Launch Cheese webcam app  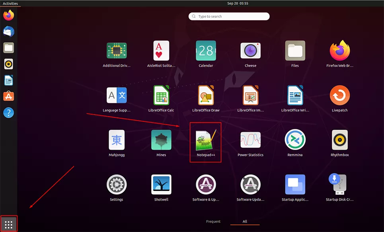[250, 51]
